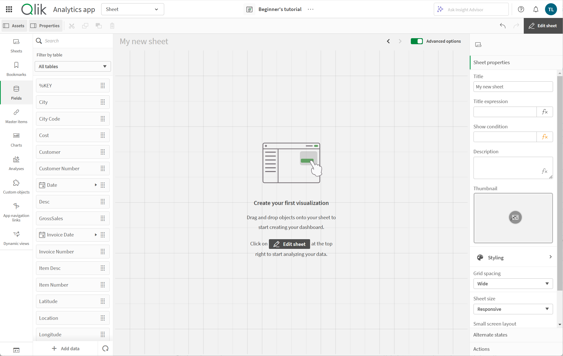563x356 pixels.
Task: Enable App navigation links panel
Action: pos(16,210)
